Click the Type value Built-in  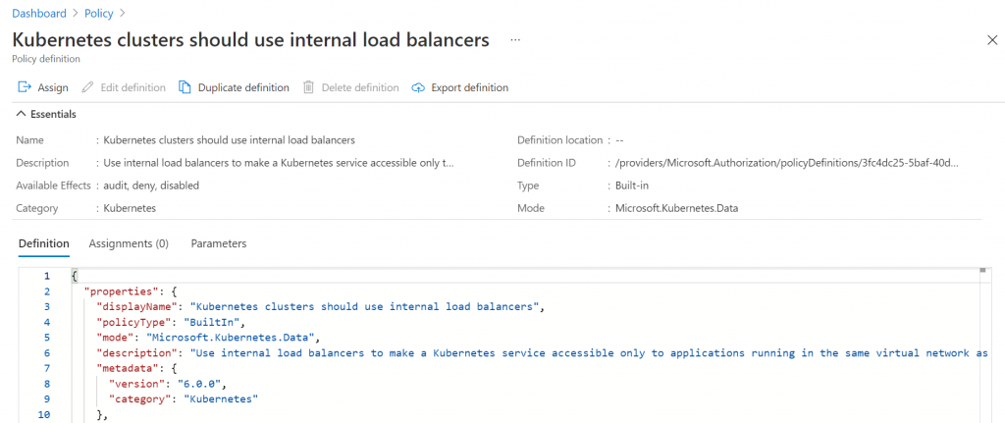click(x=633, y=185)
